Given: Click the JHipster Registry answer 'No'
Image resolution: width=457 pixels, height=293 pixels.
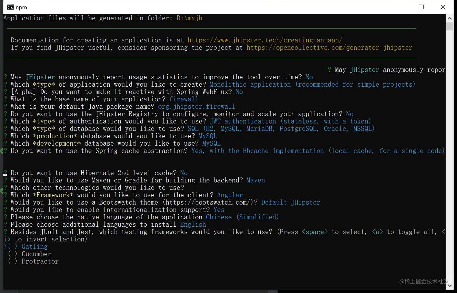Looking at the screenshot, I should coord(350,114).
